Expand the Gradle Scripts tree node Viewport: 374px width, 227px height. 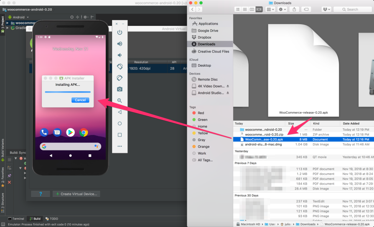(x=8, y=28)
